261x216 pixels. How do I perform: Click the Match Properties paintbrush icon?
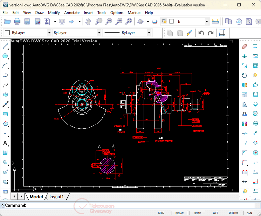[x=189, y=33]
